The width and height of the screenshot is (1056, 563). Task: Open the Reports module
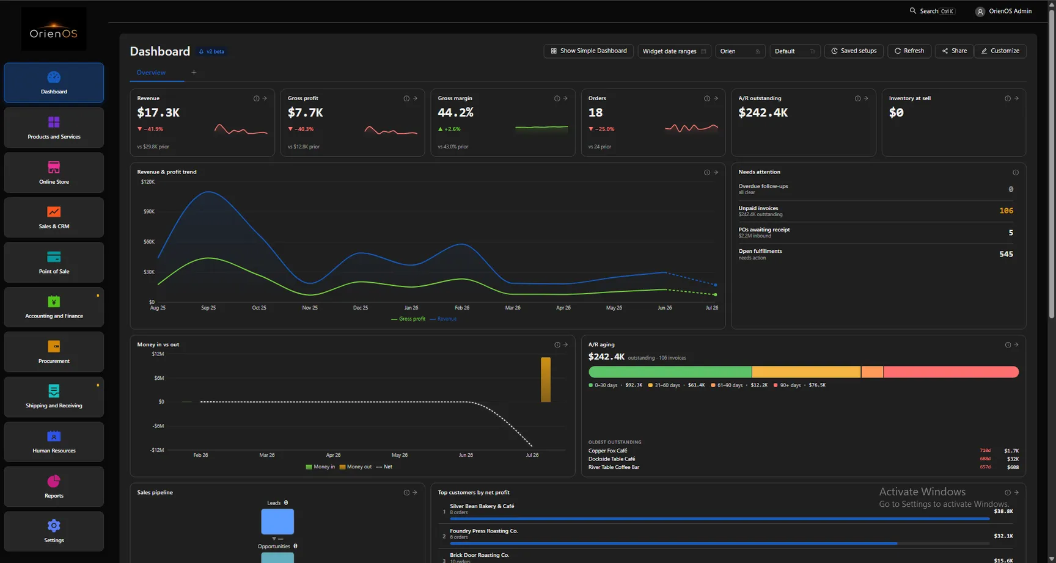click(54, 487)
